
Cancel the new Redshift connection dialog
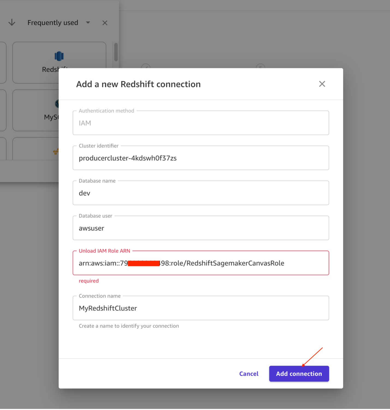(249, 374)
